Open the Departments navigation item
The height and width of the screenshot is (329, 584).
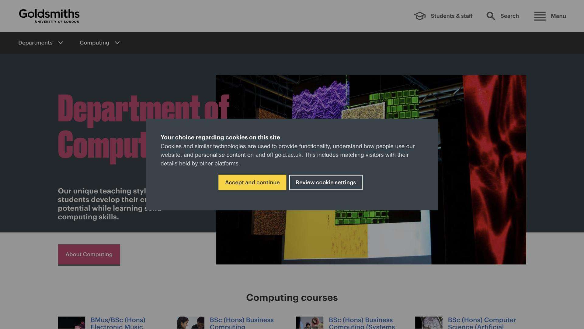click(35, 43)
